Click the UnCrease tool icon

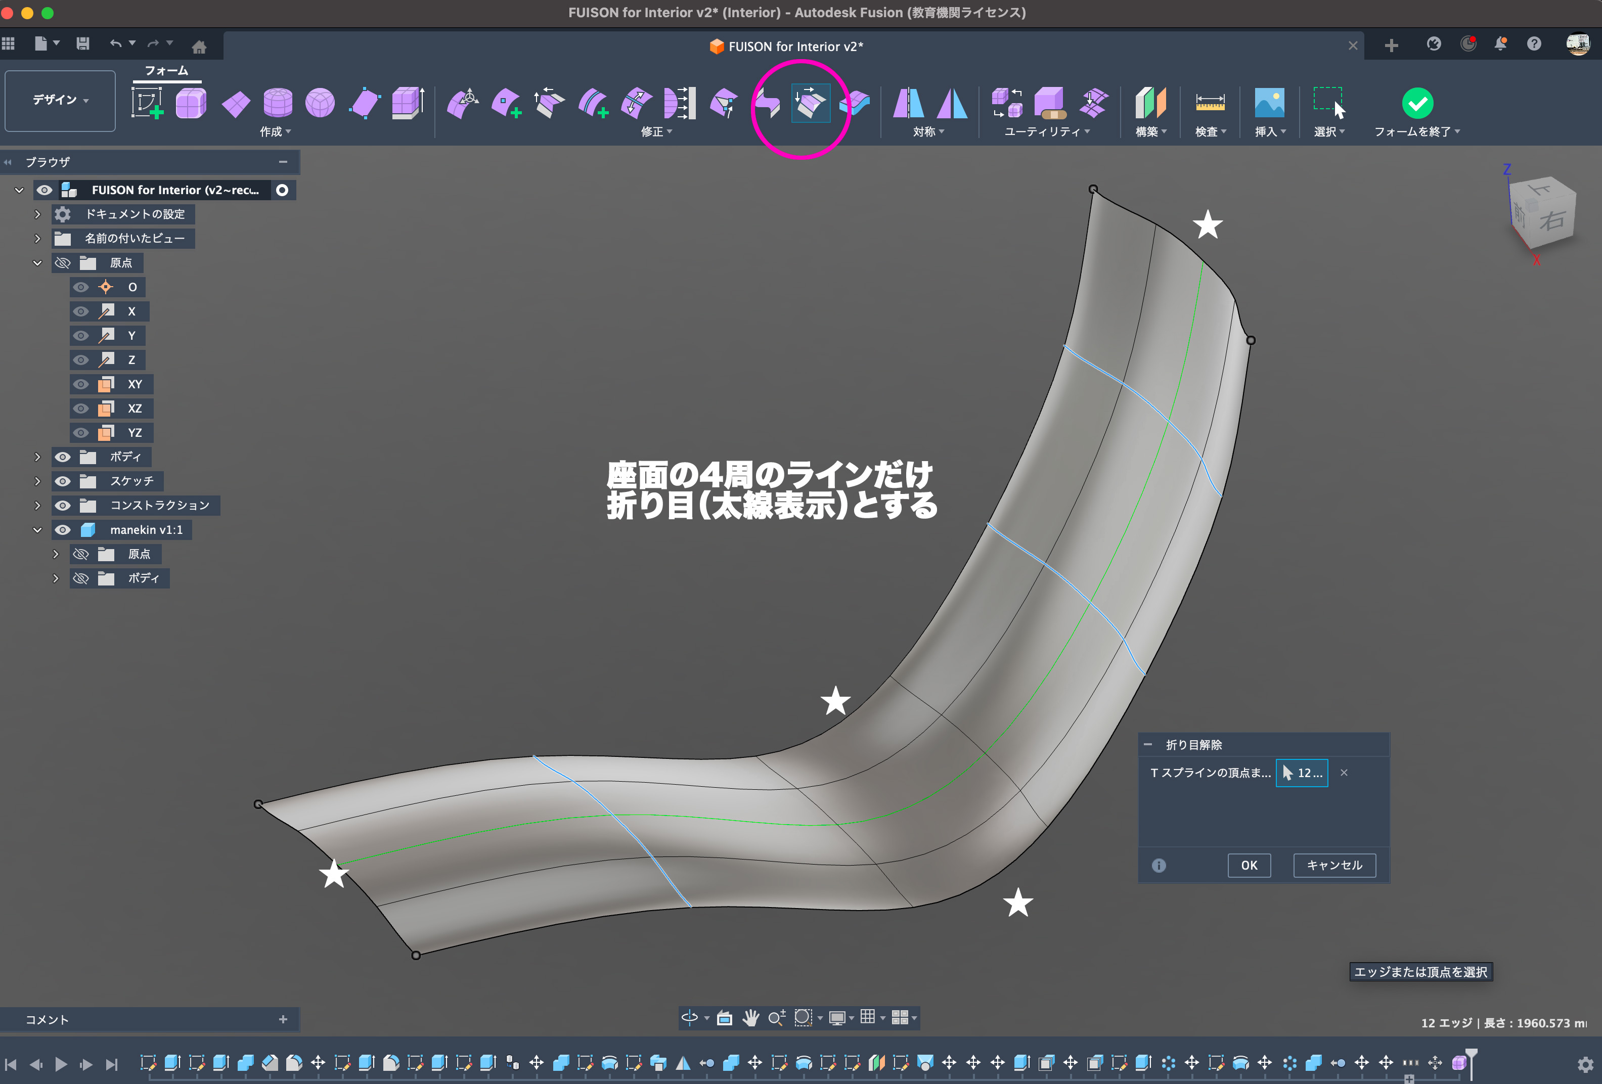pyautogui.click(x=810, y=103)
